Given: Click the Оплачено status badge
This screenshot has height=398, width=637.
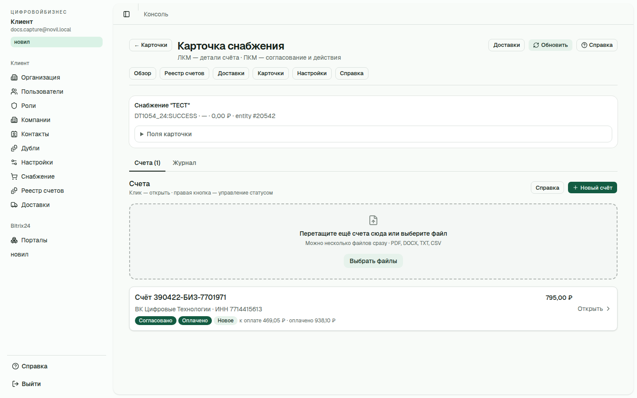Looking at the screenshot, I should coord(195,321).
